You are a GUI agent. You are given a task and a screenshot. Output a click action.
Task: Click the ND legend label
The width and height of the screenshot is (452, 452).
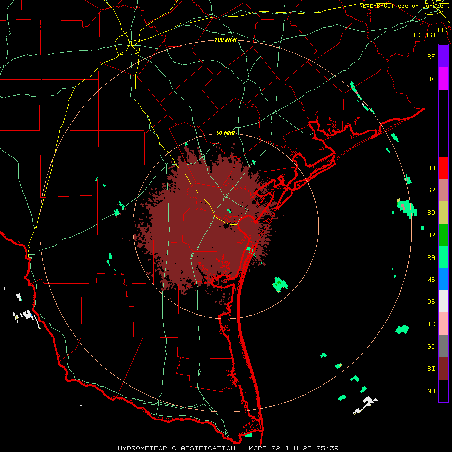pos(431,391)
